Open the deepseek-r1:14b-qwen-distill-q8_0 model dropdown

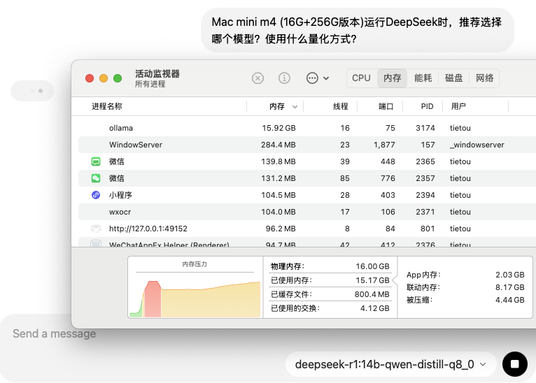click(x=390, y=364)
